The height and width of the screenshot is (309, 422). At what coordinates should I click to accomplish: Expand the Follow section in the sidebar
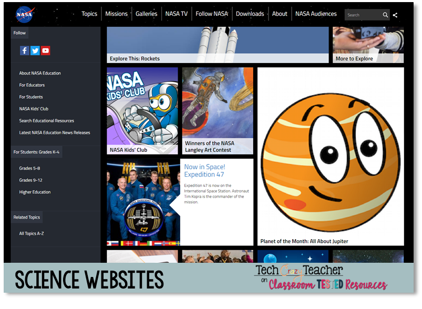tap(19, 33)
